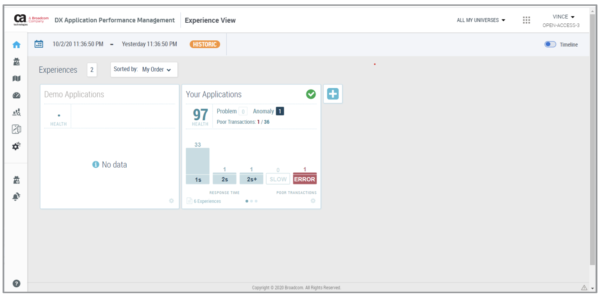Image resolution: width=600 pixels, height=295 pixels.
Task: Click the vertical page scrollbar
Action: pyautogui.click(x=592, y=139)
